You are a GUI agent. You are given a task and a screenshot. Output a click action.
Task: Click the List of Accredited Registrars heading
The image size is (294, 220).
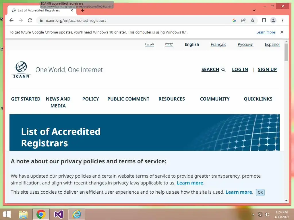61,137
